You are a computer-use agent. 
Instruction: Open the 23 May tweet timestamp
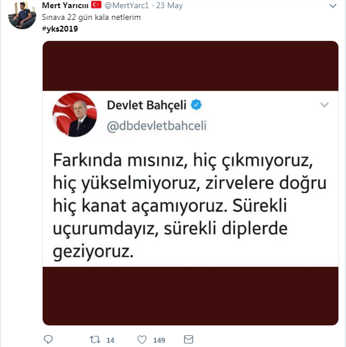169,5
